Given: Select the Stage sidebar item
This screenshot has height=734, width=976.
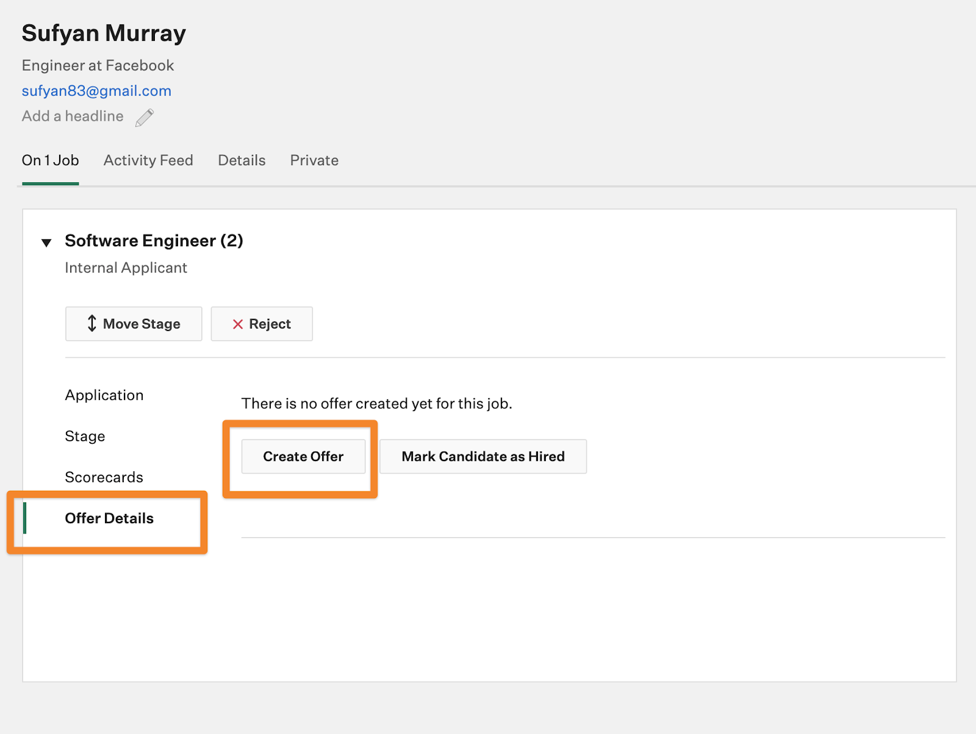Looking at the screenshot, I should click(x=85, y=436).
